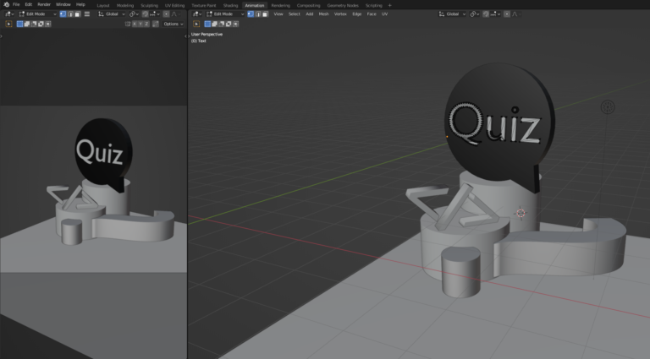Toggle snapping magnet in right viewport
Image resolution: width=650 pixels, height=359 pixels.
click(x=486, y=14)
